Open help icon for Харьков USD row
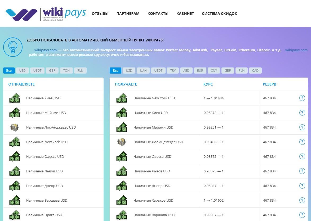This screenshot has height=221, width=311. 302,200
